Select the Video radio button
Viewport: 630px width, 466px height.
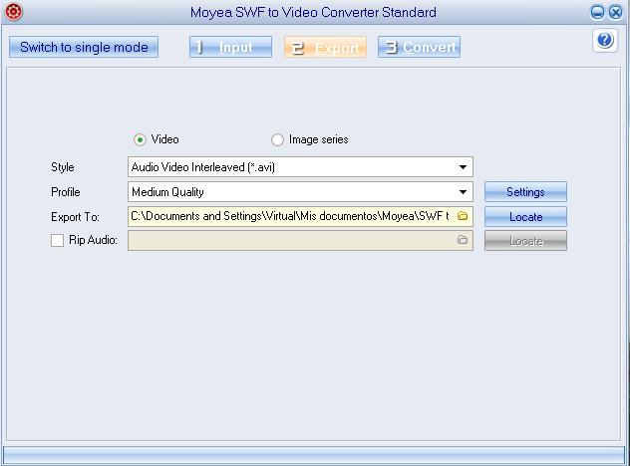pyautogui.click(x=140, y=139)
